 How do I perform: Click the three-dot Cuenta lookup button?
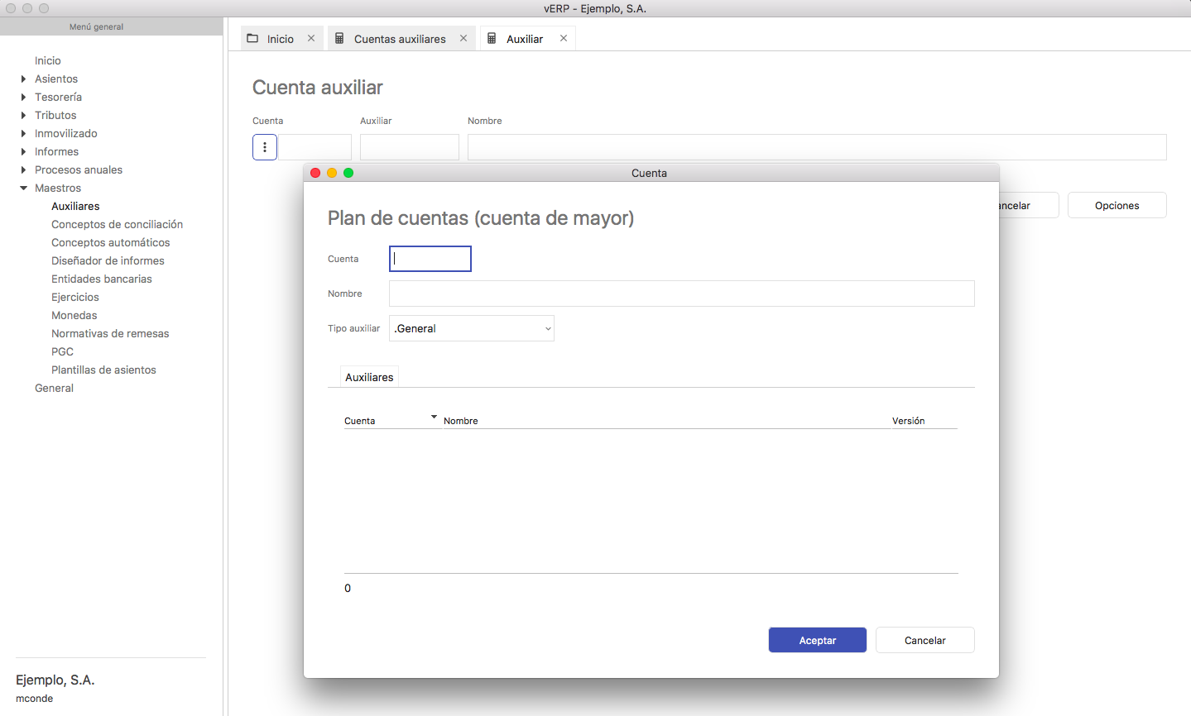pos(265,147)
